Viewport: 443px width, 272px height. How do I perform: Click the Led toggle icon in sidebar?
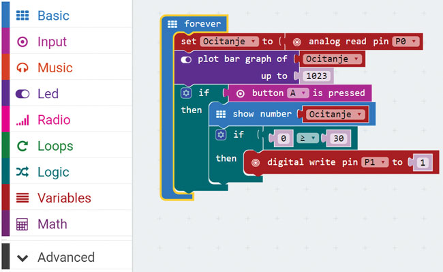pyautogui.click(x=22, y=94)
